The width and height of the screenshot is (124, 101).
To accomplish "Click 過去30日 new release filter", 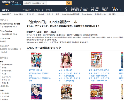I will pos(3,41).
